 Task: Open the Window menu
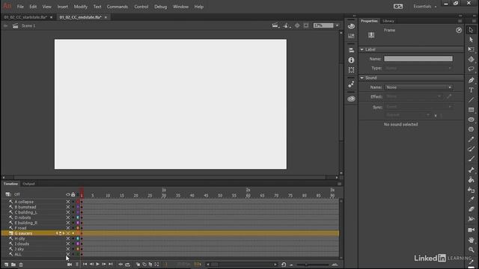[x=180, y=7]
